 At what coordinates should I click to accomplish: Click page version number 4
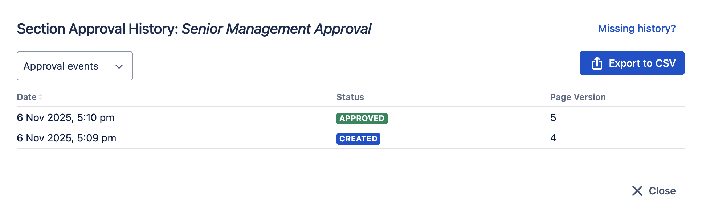[x=553, y=138]
